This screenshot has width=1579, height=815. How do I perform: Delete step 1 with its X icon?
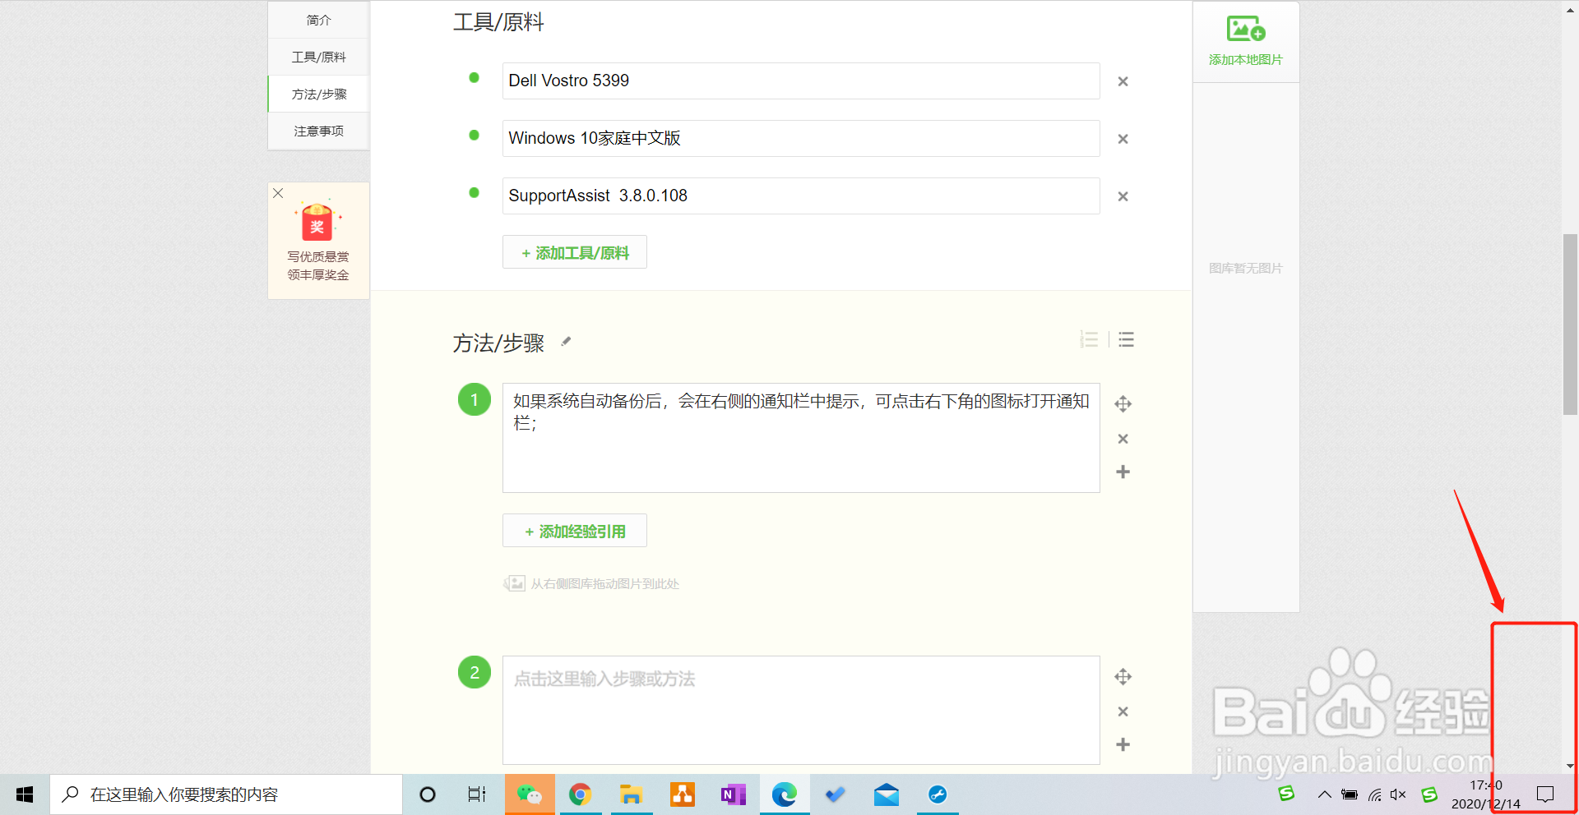(1123, 439)
